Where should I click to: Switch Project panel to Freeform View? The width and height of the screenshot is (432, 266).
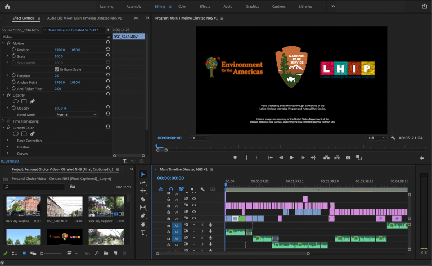(x=33, y=253)
